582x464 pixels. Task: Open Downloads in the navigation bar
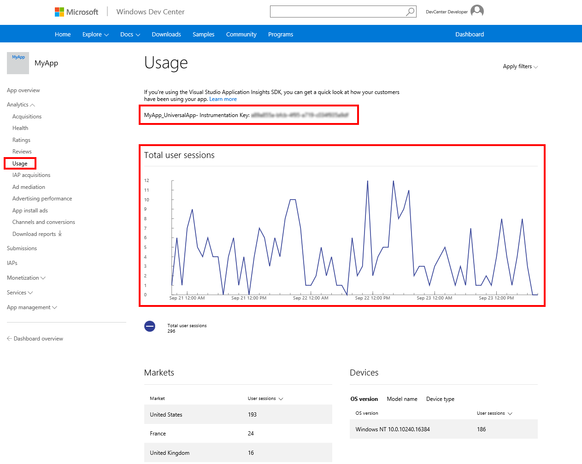coord(166,35)
